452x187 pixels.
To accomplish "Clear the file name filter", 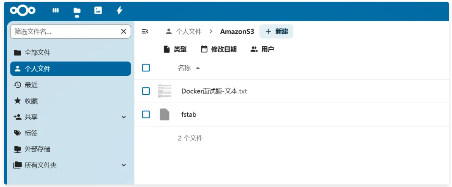I will pyautogui.click(x=123, y=31).
